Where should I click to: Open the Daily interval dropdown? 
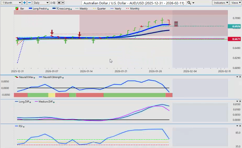41,3
